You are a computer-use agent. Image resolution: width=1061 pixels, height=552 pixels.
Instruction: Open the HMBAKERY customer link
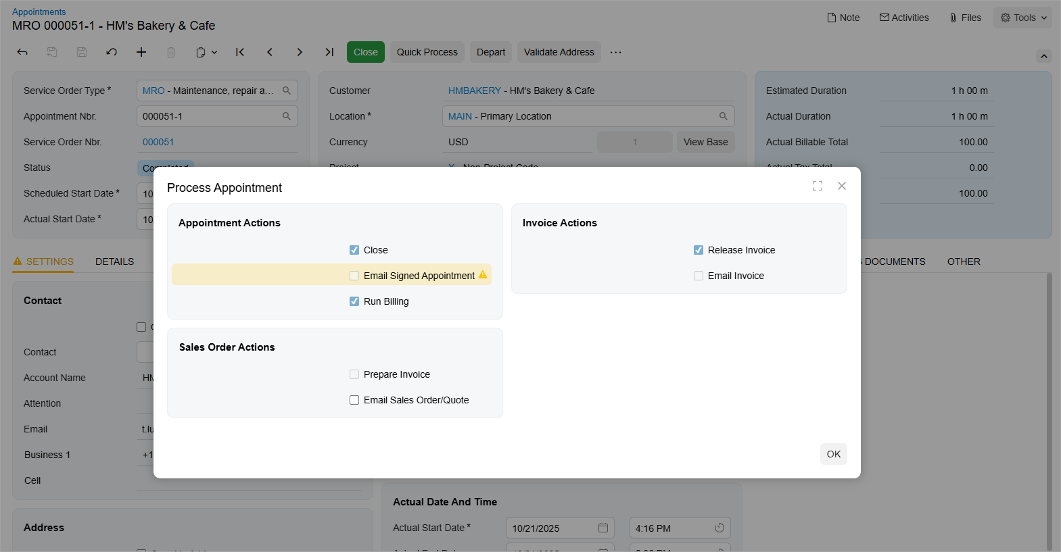[475, 91]
